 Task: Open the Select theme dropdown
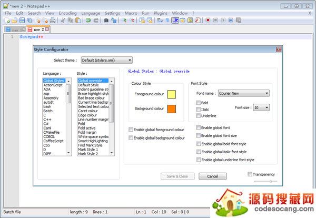pyautogui.click(x=106, y=60)
